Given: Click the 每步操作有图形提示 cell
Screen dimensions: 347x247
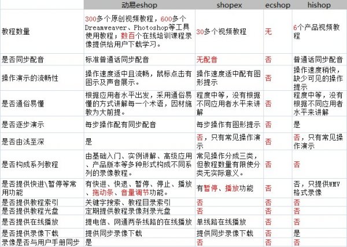Looking at the screenshot, I should click(x=228, y=124).
